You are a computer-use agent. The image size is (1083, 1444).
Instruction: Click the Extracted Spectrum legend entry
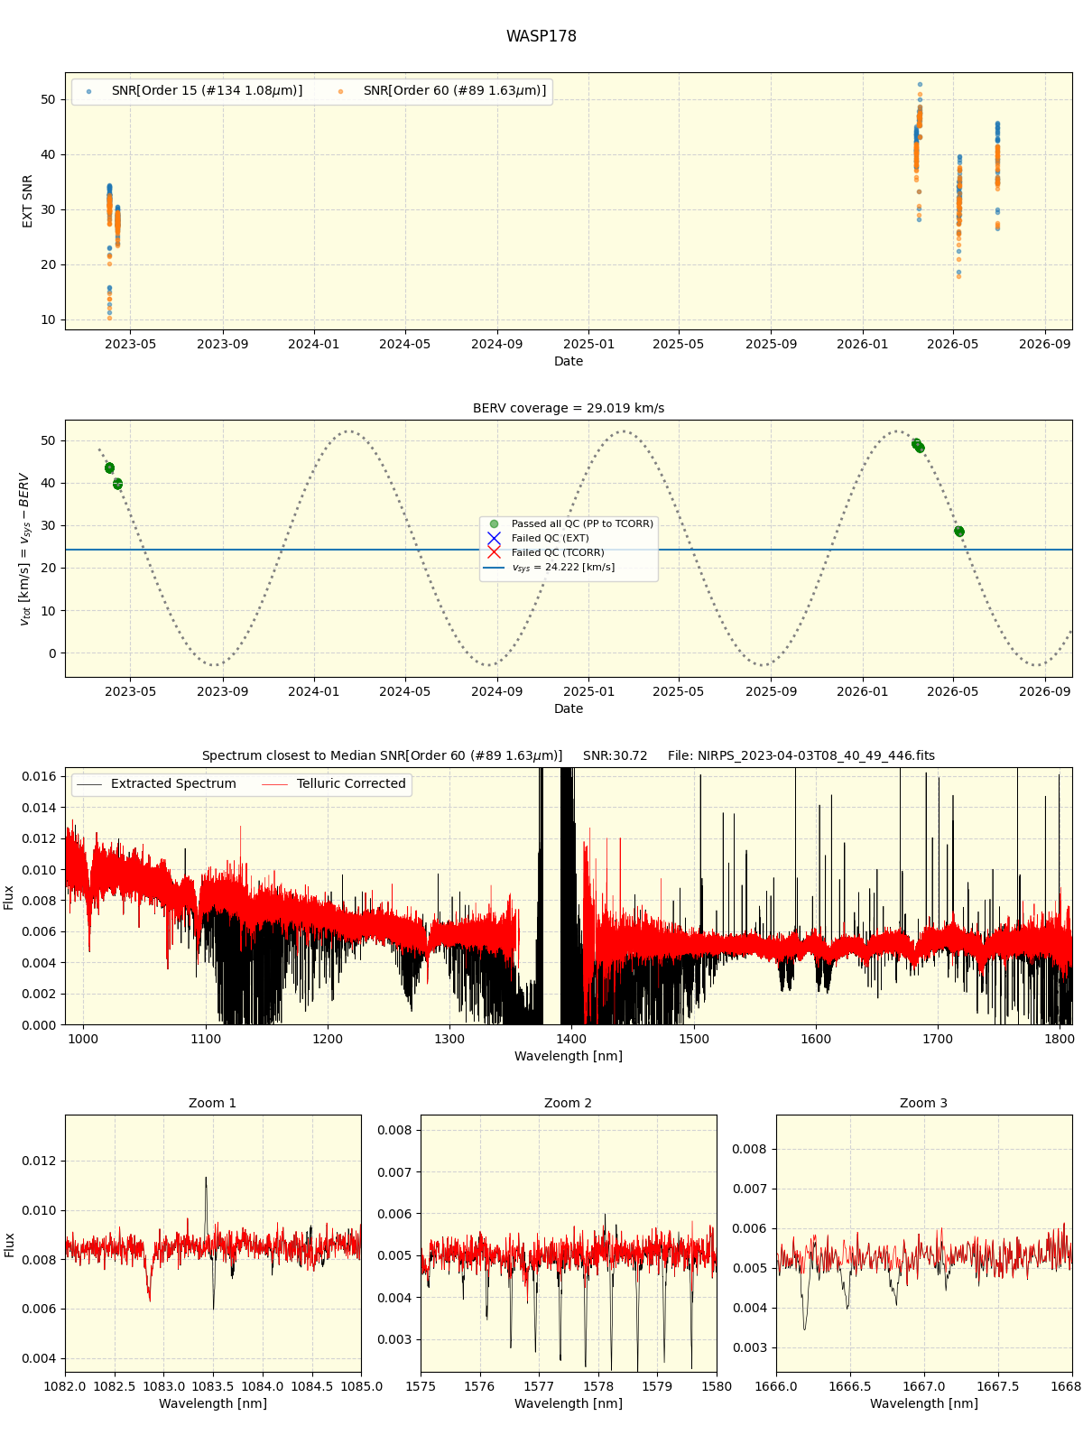[156, 784]
